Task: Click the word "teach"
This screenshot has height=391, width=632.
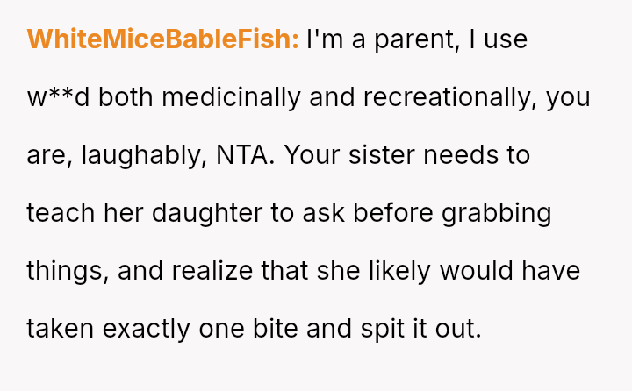Action: tap(64, 214)
